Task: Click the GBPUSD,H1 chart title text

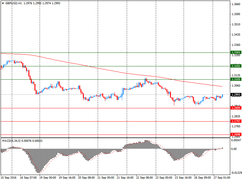Action: click(x=14, y=3)
